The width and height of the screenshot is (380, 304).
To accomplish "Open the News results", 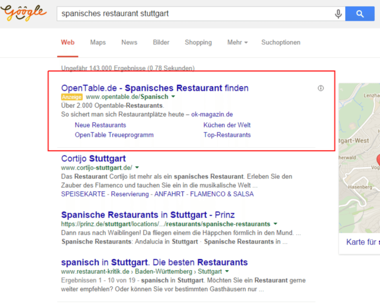I will click(129, 42).
